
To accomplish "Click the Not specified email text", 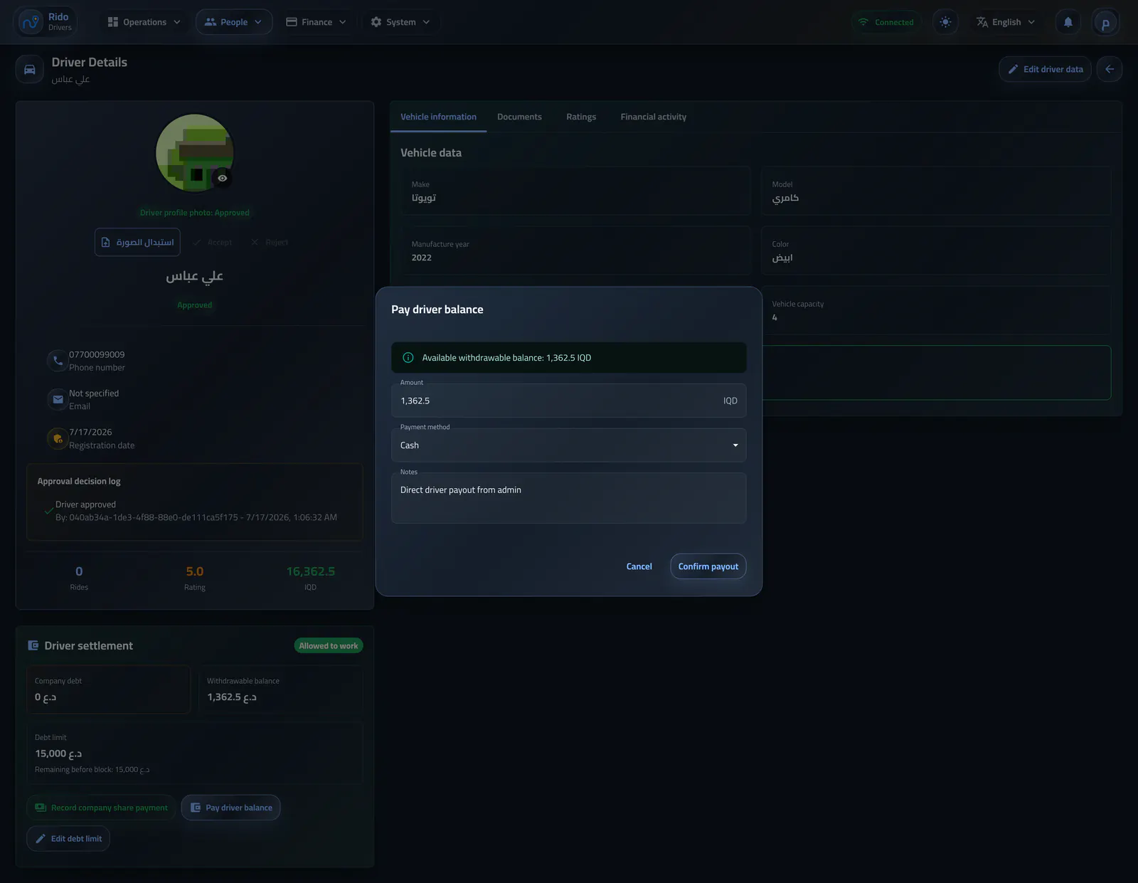I will (x=94, y=393).
